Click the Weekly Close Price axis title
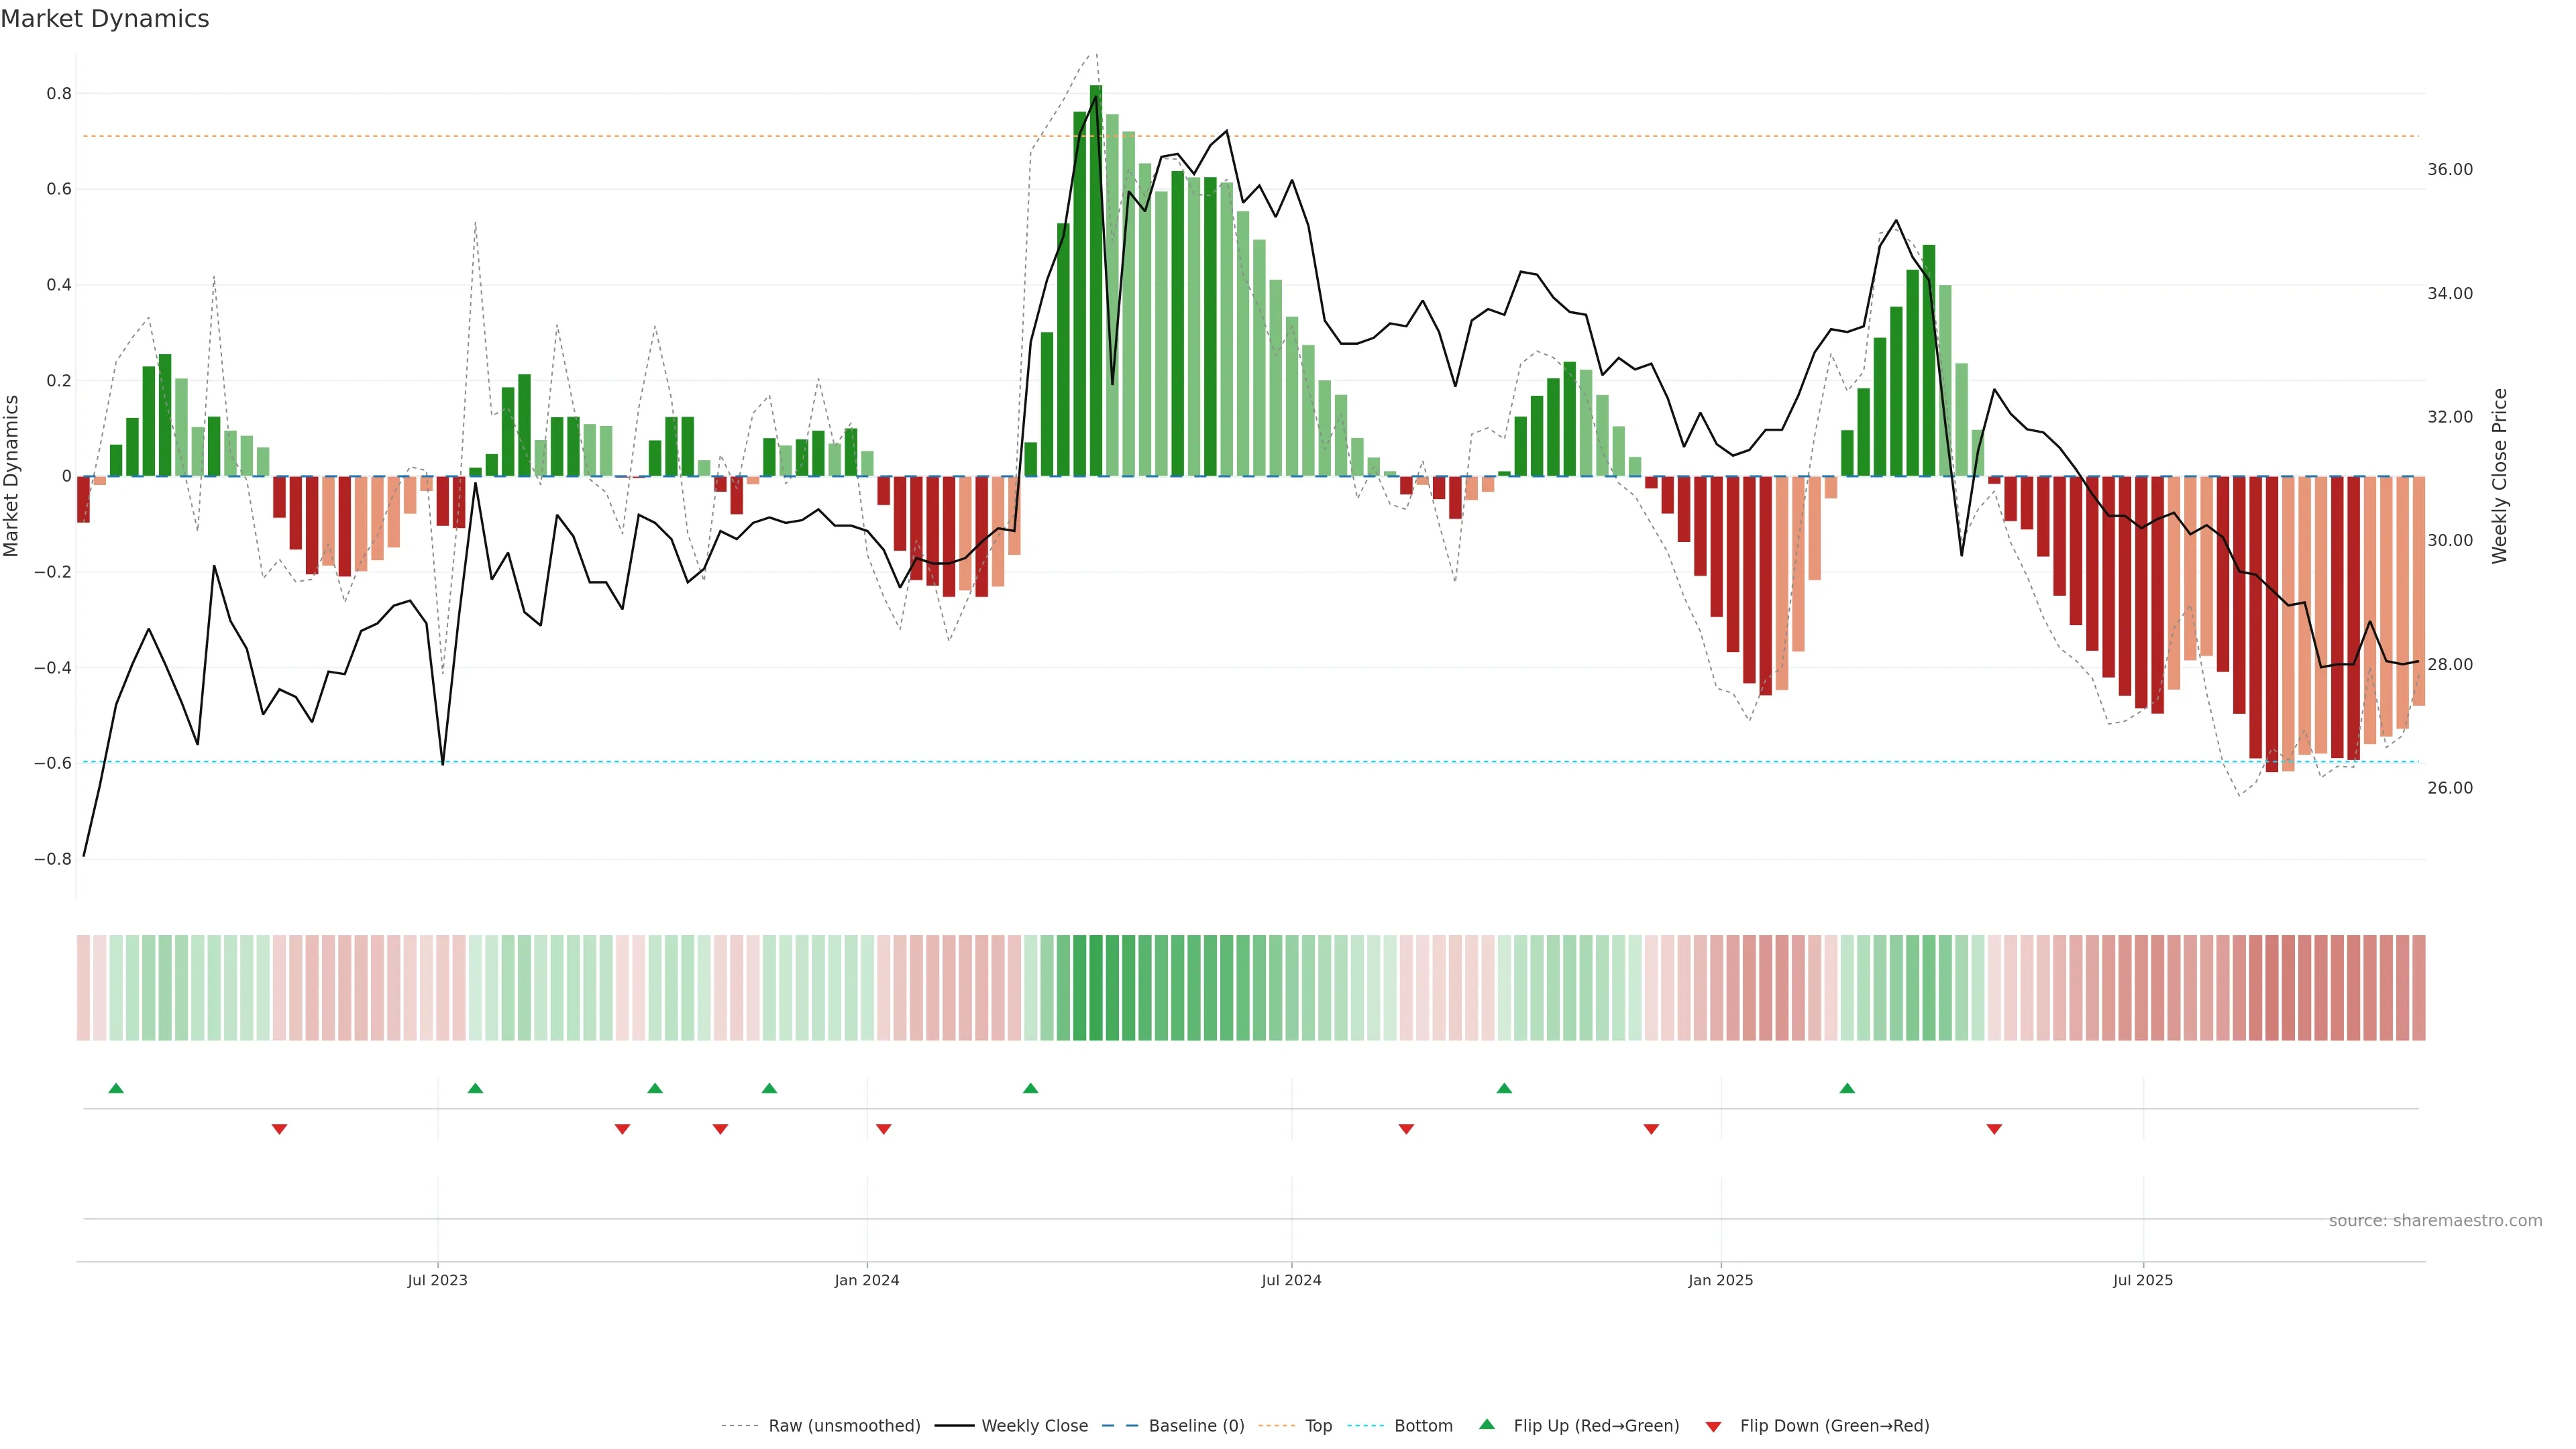The height and width of the screenshot is (1449, 2576). pos(2499,476)
